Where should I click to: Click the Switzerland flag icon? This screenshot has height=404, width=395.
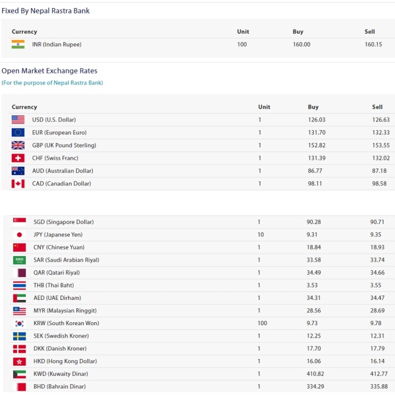point(18,158)
